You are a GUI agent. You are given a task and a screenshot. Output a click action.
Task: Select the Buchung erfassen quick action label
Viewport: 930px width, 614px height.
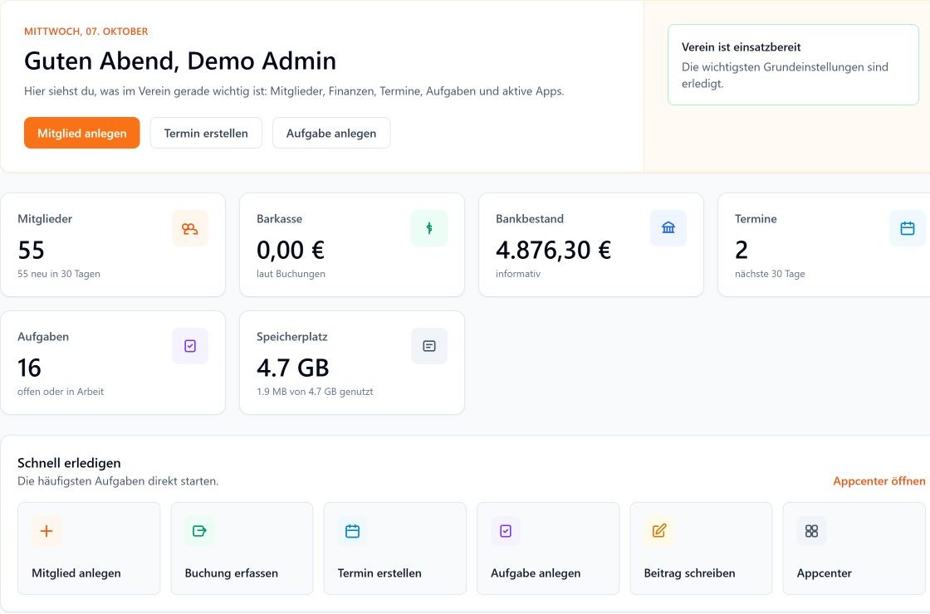click(x=232, y=573)
